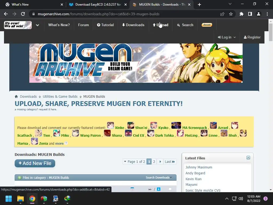Bookmark this page with the star icon

coord(231,14)
